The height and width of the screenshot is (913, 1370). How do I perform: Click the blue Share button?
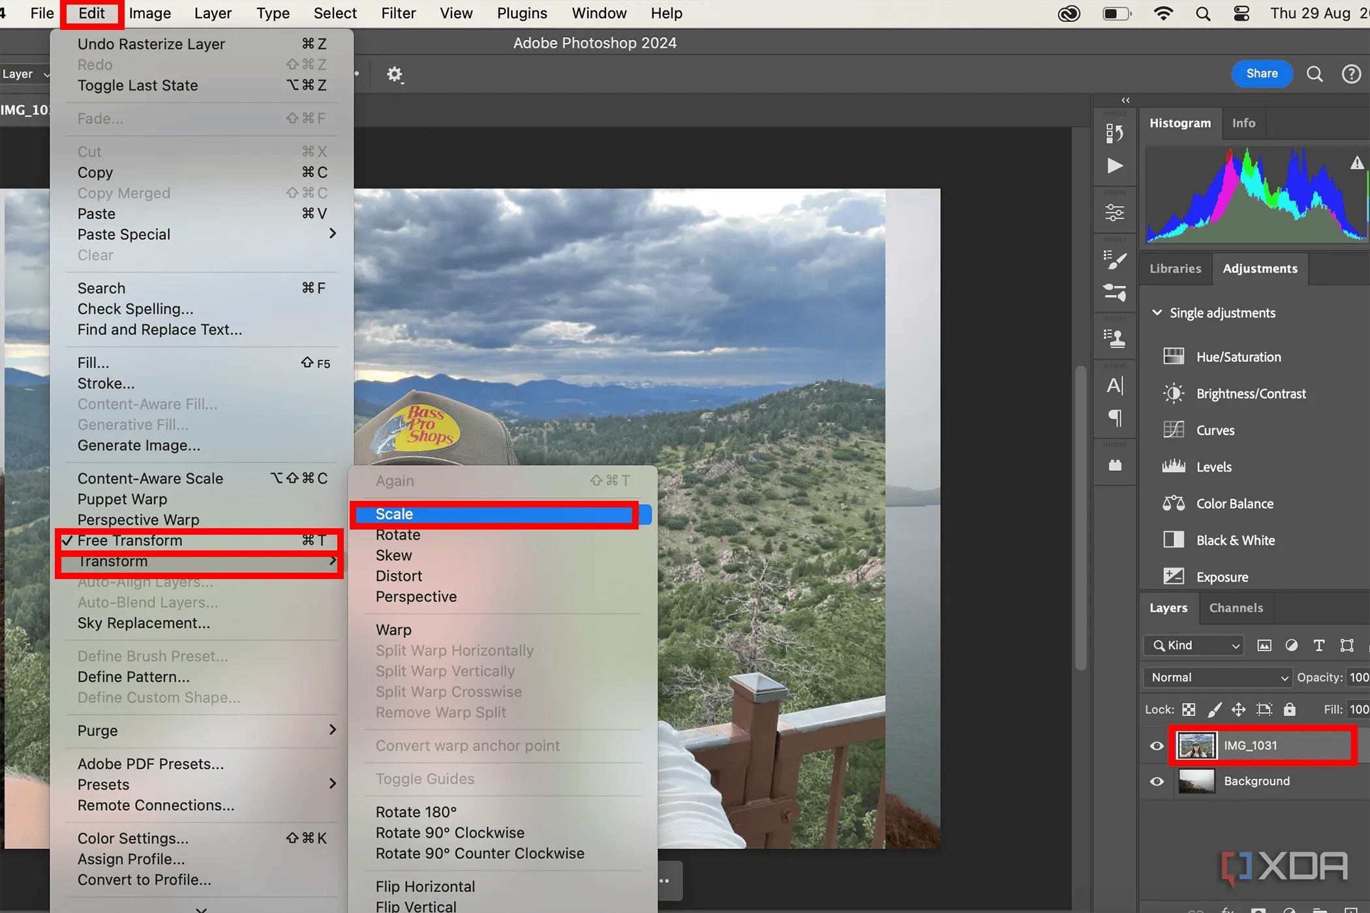tap(1262, 74)
